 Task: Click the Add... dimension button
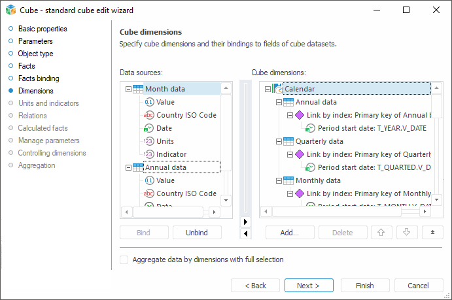[289, 232]
